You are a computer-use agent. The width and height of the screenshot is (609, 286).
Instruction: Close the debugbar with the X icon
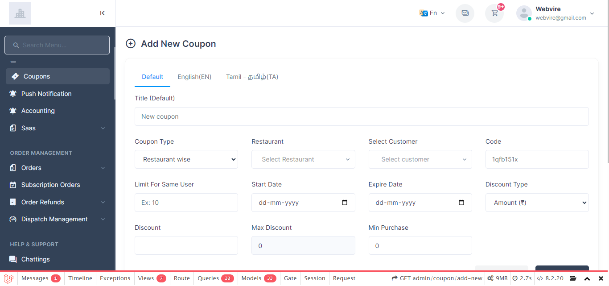click(x=601, y=278)
